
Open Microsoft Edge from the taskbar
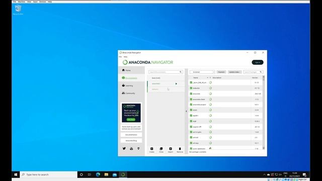pyautogui.click(x=98, y=174)
